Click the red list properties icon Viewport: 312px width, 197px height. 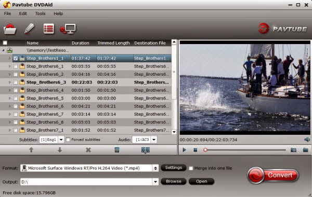point(49,29)
